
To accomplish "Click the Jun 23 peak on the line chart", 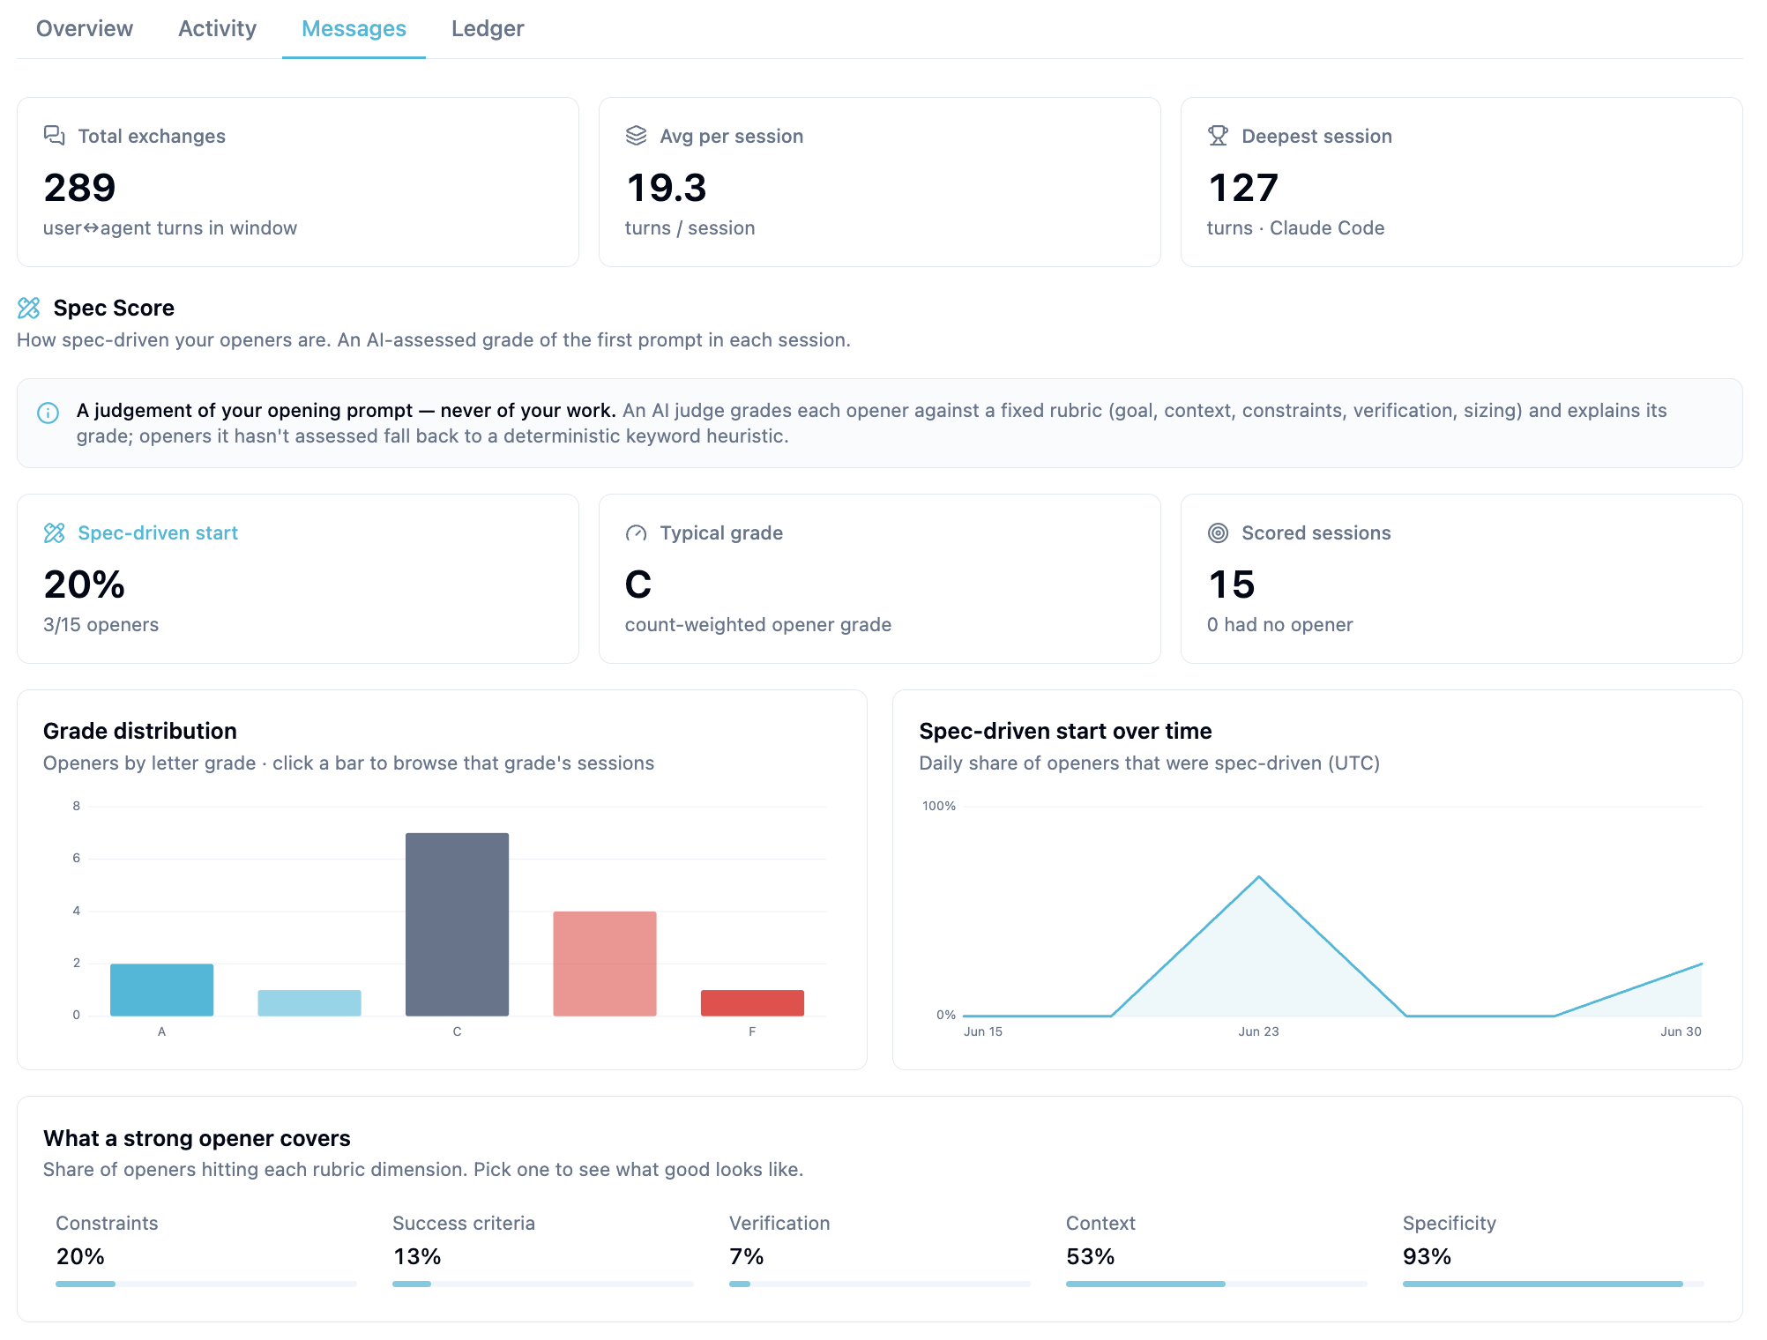I will (x=1259, y=876).
